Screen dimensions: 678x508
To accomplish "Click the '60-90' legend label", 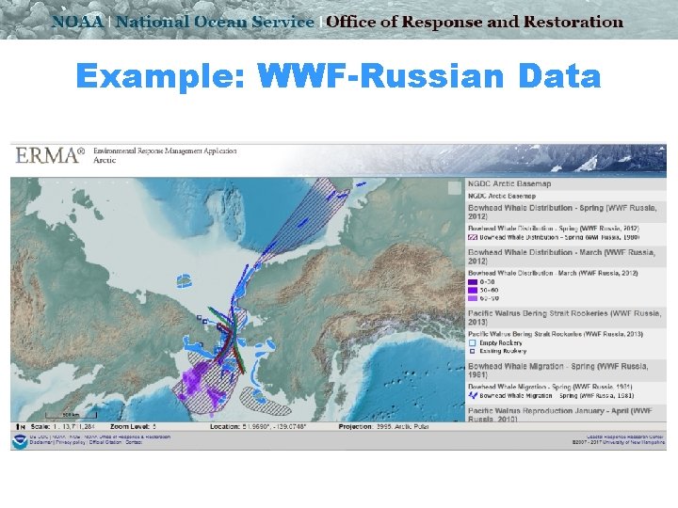I will pyautogui.click(x=489, y=298).
